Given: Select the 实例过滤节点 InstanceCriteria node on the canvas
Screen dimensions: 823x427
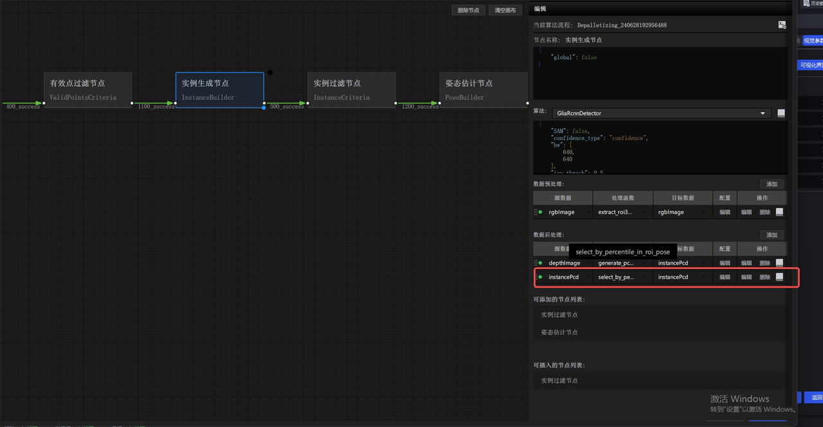Looking at the screenshot, I should tap(351, 90).
